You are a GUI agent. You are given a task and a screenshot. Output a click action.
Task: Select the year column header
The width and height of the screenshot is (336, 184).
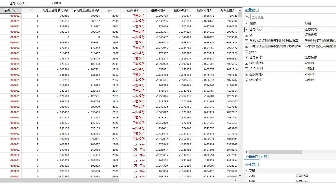(111, 10)
